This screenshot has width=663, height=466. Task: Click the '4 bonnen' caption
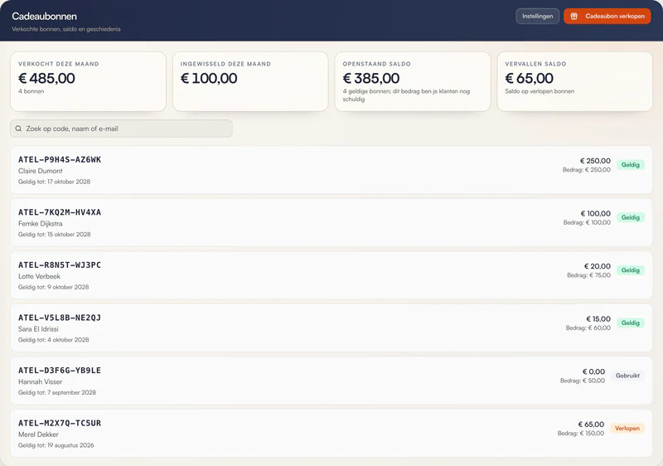pos(31,91)
